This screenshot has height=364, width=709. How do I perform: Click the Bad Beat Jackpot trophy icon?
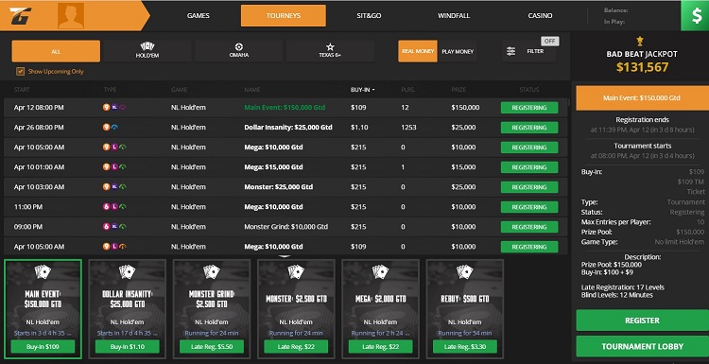click(x=640, y=42)
